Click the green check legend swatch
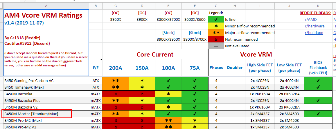Image resolution: width=336 pixels, height=129 pixels. click(x=216, y=20)
